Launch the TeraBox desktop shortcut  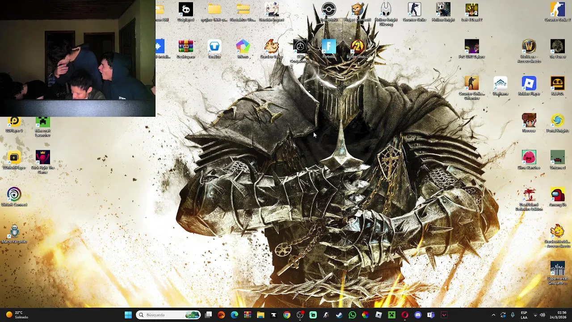(x=214, y=49)
